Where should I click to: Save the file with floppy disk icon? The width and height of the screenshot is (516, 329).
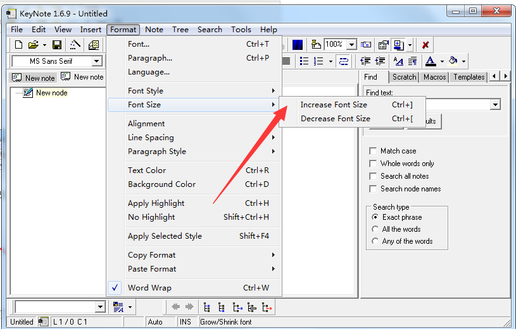[x=57, y=45]
